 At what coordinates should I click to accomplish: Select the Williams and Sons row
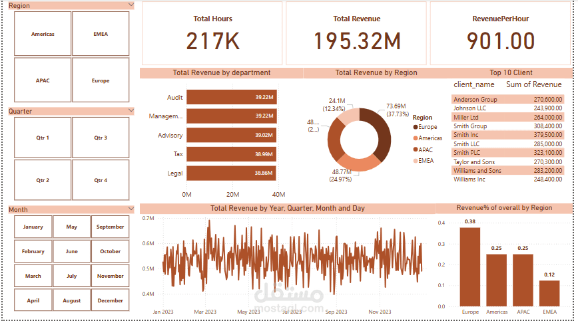coord(507,171)
